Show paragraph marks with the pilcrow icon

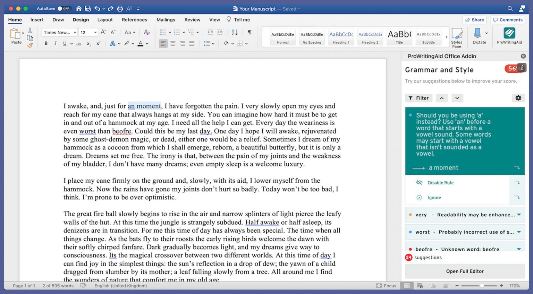pyautogui.click(x=249, y=32)
